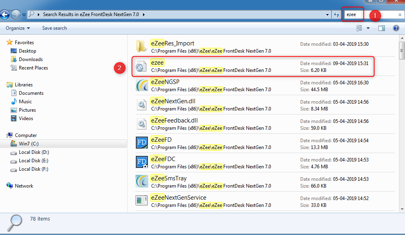Click the eZeeFeedback.dll file icon
The image size is (405, 235).
pos(141,124)
